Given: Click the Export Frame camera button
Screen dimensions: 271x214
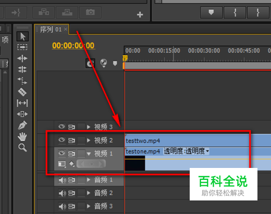Looking at the screenshot, I should (x=91, y=12).
